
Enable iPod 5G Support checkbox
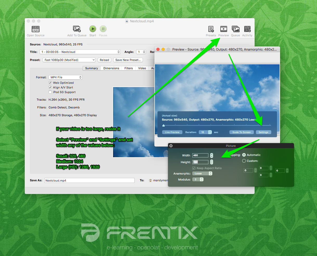[x=50, y=92]
